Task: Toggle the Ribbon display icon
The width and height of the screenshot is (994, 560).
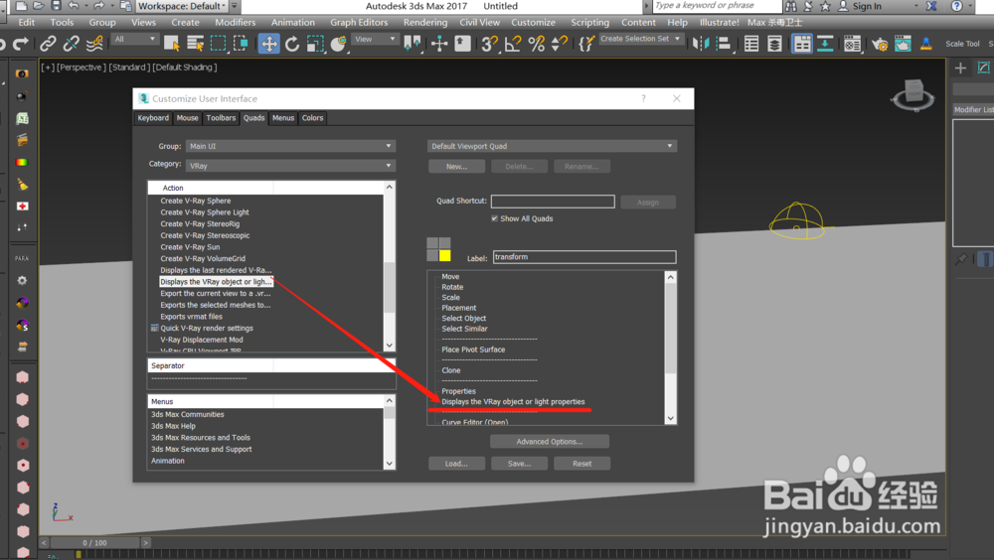Action: (802, 44)
